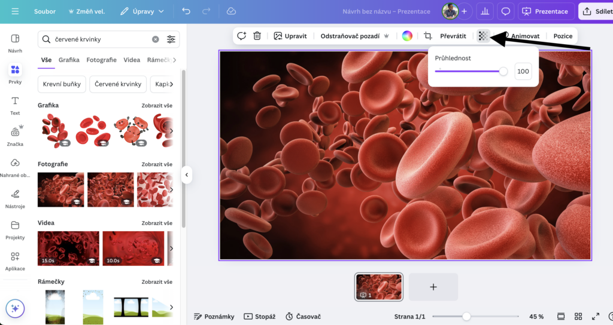The width and height of the screenshot is (613, 325).
Task: Select the Fotografie tab
Action: (x=101, y=60)
